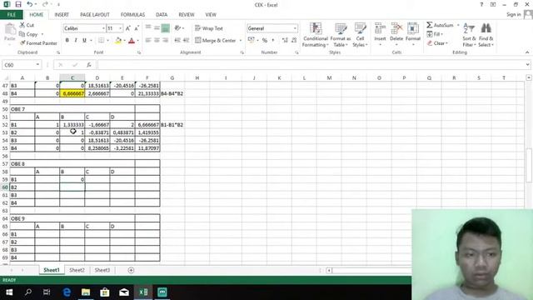The height and width of the screenshot is (300, 533).
Task: Undo the last action
Action: (x=30, y=4)
